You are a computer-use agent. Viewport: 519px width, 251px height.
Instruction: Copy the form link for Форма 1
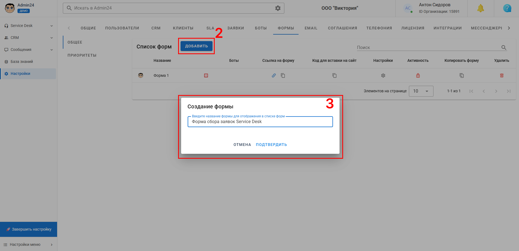283,75
